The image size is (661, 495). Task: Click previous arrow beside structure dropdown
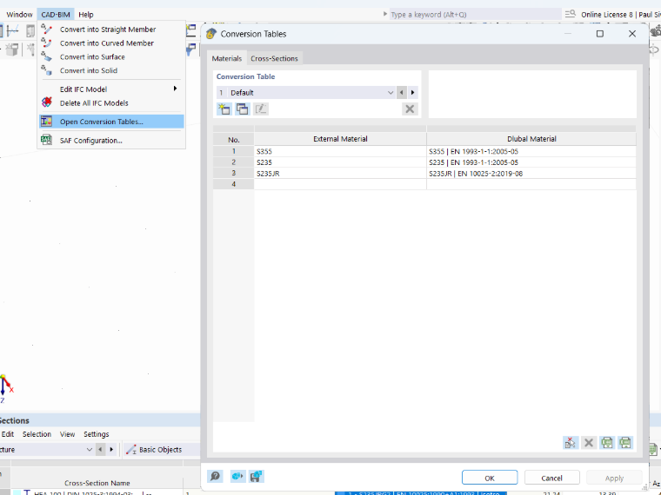point(100,450)
